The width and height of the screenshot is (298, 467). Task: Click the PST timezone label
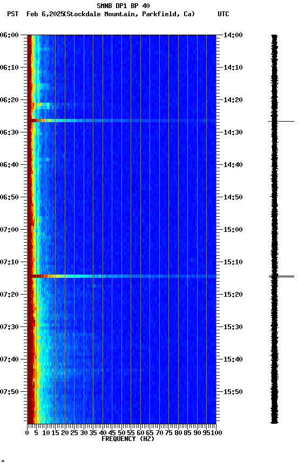point(13,14)
